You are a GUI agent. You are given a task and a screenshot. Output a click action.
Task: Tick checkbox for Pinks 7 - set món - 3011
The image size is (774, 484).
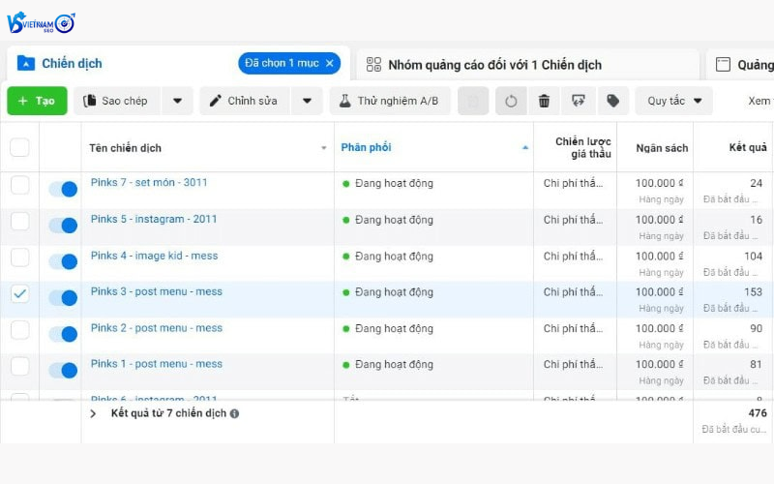pyautogui.click(x=19, y=185)
